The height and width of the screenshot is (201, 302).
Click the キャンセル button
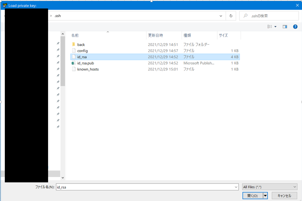pyautogui.click(x=284, y=195)
